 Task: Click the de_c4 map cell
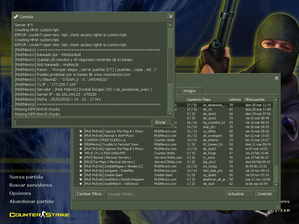207,109
